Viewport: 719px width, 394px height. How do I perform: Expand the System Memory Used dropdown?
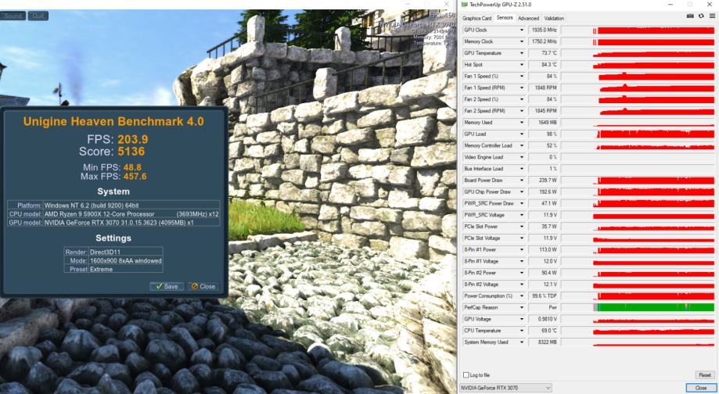pyautogui.click(x=521, y=342)
